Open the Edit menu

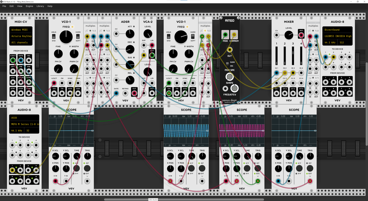(x=11, y=6)
